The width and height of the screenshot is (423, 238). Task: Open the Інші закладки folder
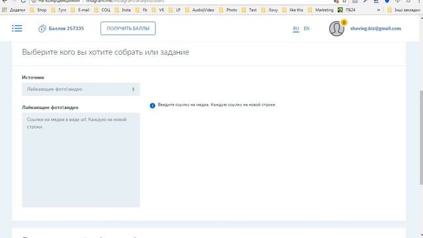404,10
